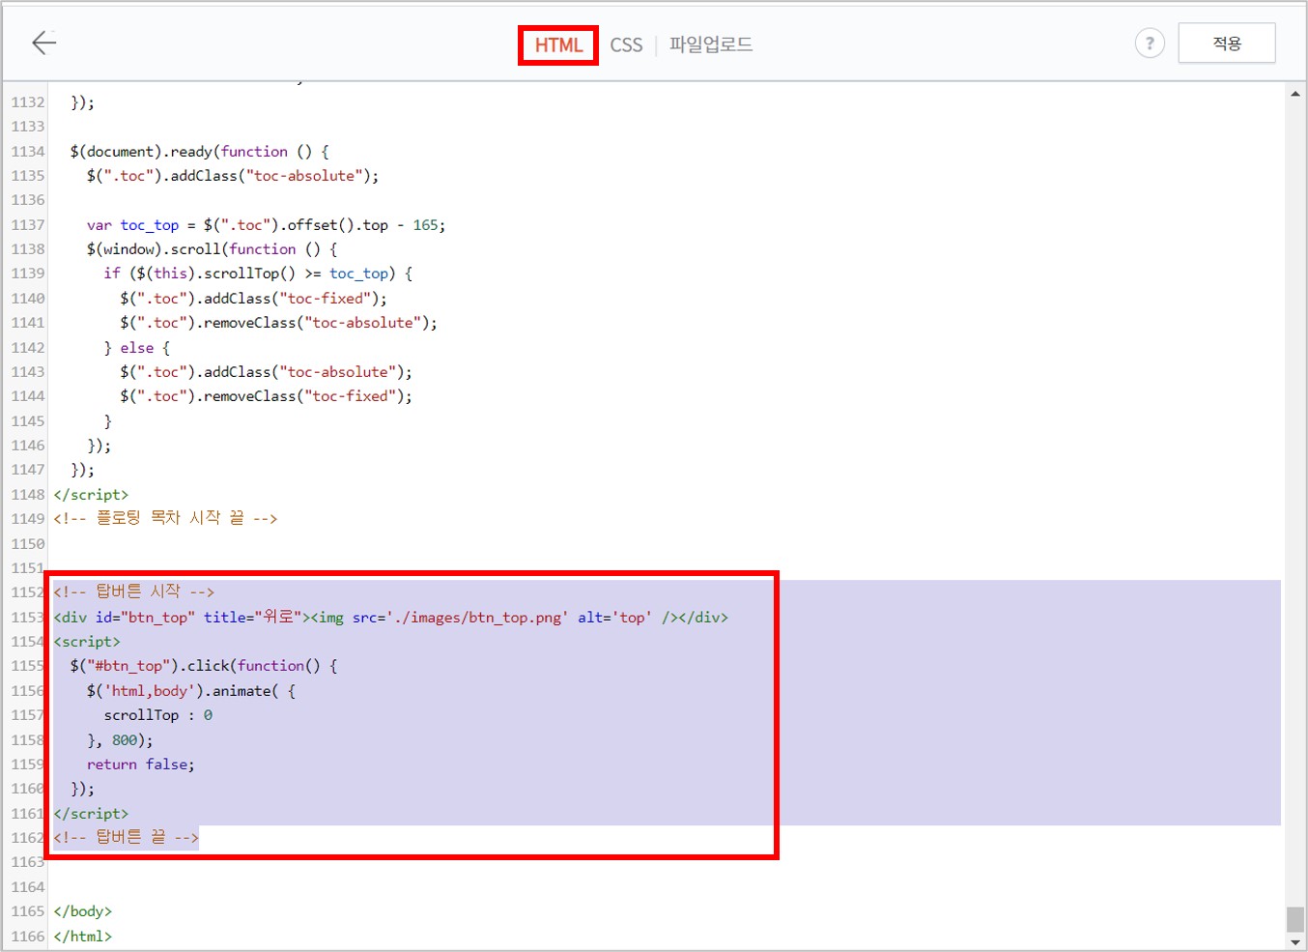Click the '탑버튼 끝' comment line

[x=127, y=837]
